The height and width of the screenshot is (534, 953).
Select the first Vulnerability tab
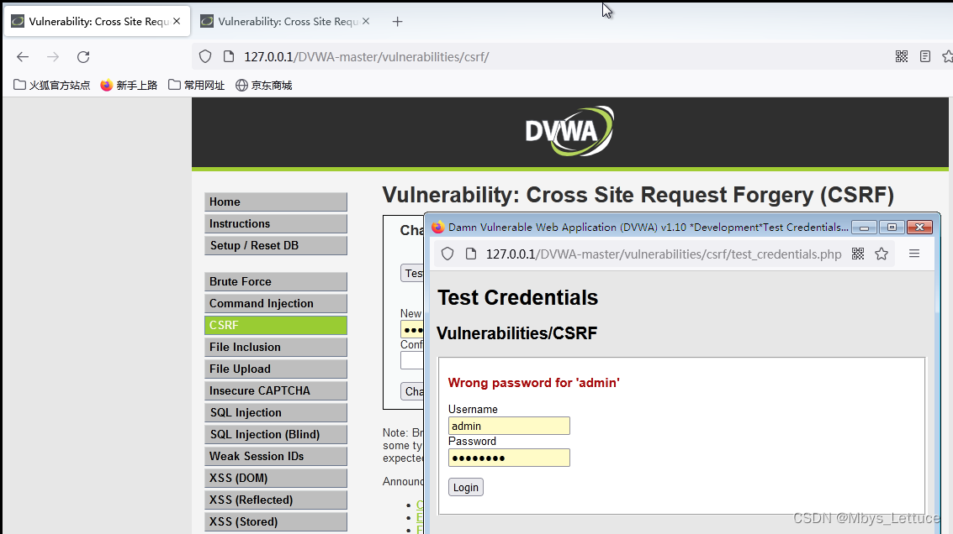[x=98, y=21]
